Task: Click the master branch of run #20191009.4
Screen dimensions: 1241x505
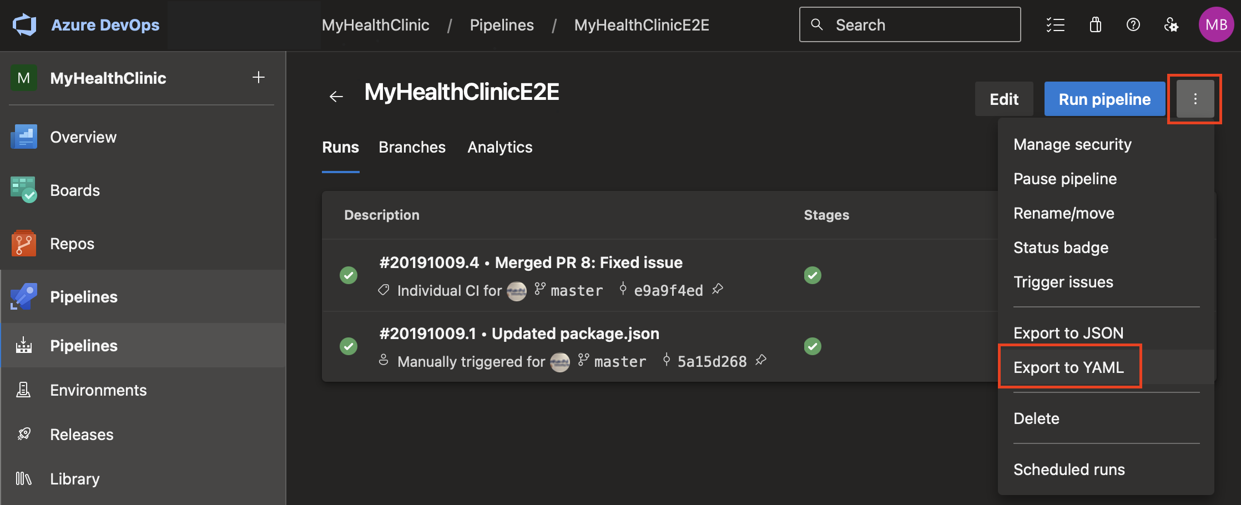Action: [x=577, y=290]
